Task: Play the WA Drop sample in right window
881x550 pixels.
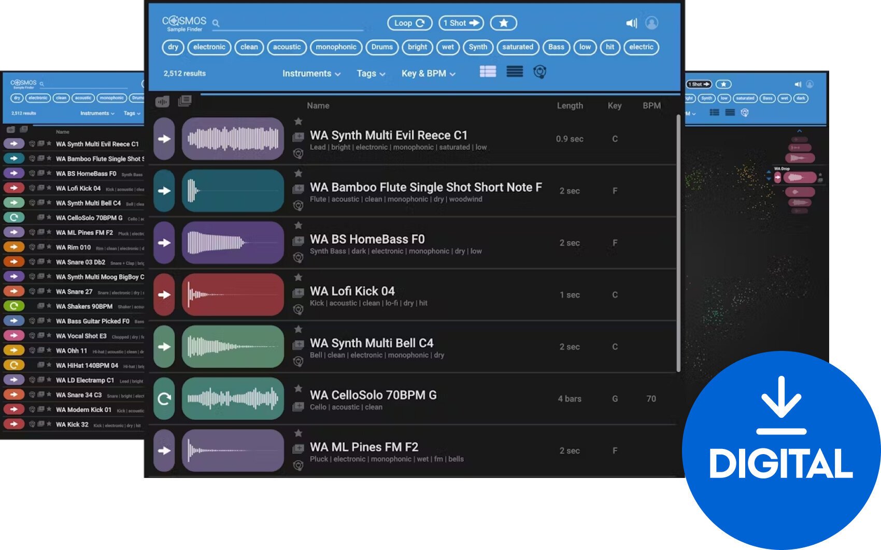Action: [777, 177]
